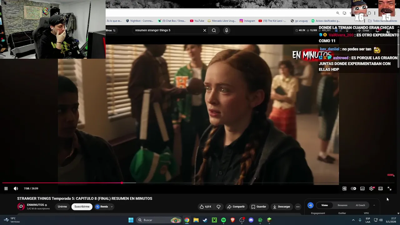This screenshot has height=225, width=400.
Task: Open Discord from the taskbar
Action: tap(251, 220)
